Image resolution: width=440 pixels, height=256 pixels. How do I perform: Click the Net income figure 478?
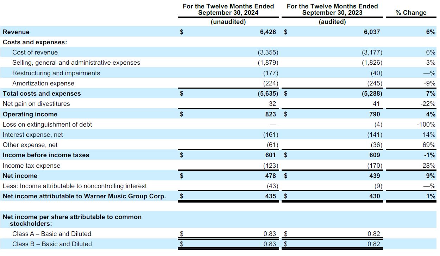[x=271, y=175]
